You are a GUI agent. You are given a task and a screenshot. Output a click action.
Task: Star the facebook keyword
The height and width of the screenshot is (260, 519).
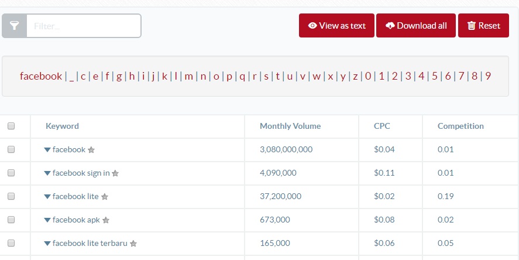pyautogui.click(x=91, y=150)
